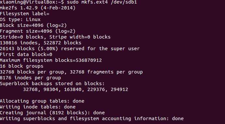Click the 8176 inodes per group line

click(x=31, y=78)
